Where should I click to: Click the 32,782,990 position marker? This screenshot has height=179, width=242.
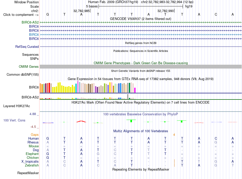[166, 11]
